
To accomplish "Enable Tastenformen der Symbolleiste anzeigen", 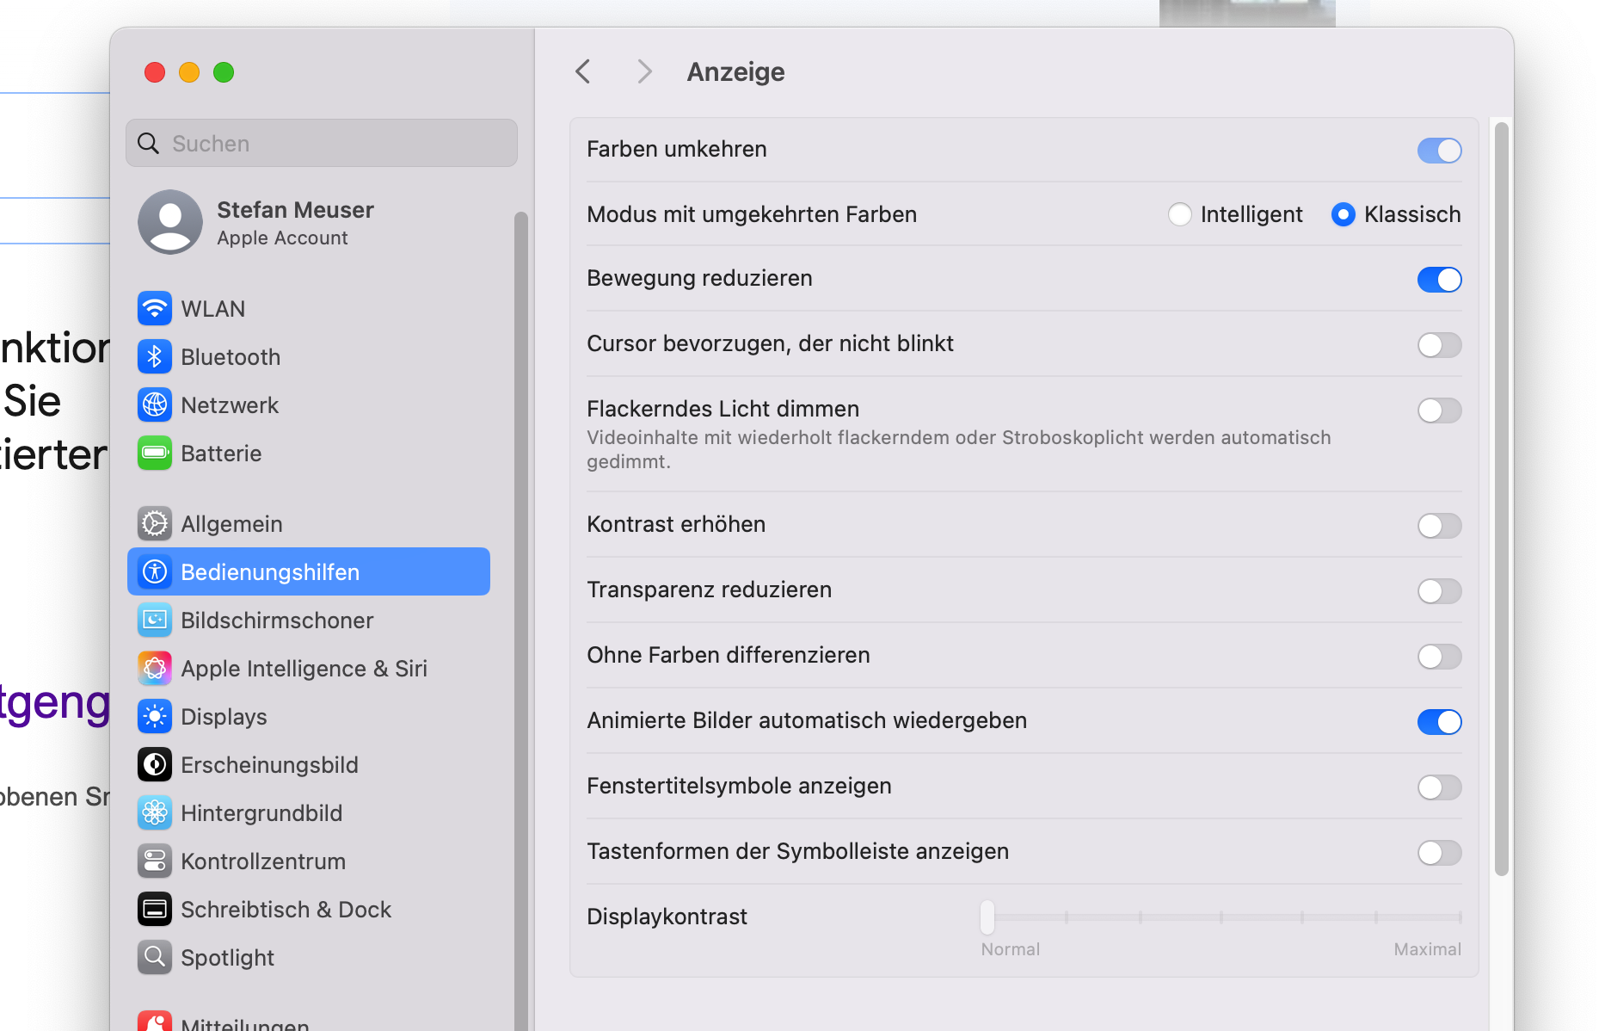I will (x=1439, y=852).
